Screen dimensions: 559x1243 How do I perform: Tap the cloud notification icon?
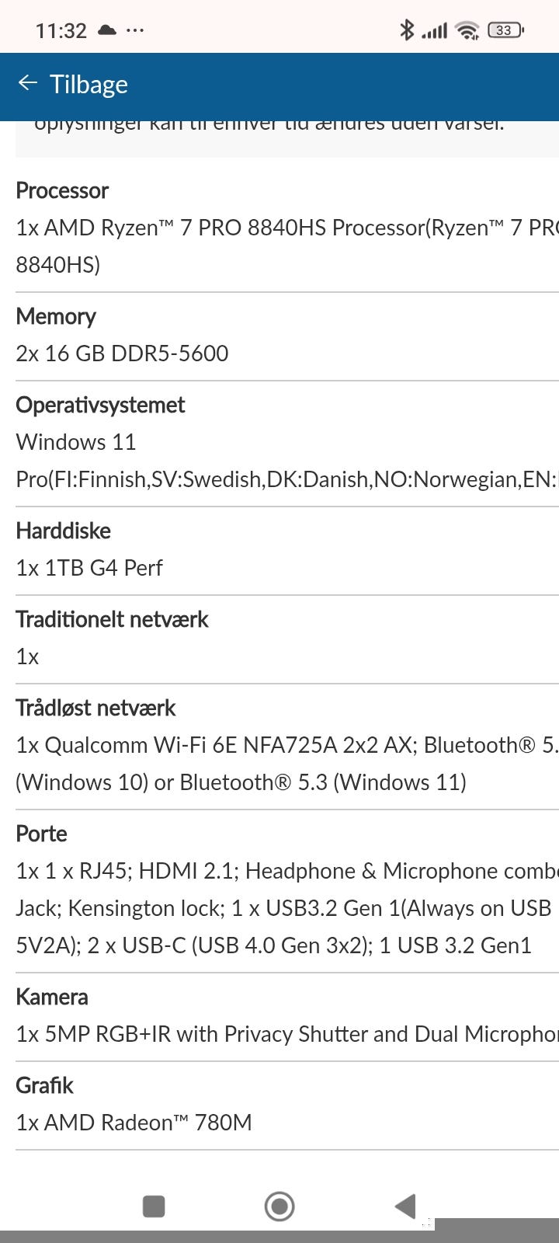tap(107, 30)
